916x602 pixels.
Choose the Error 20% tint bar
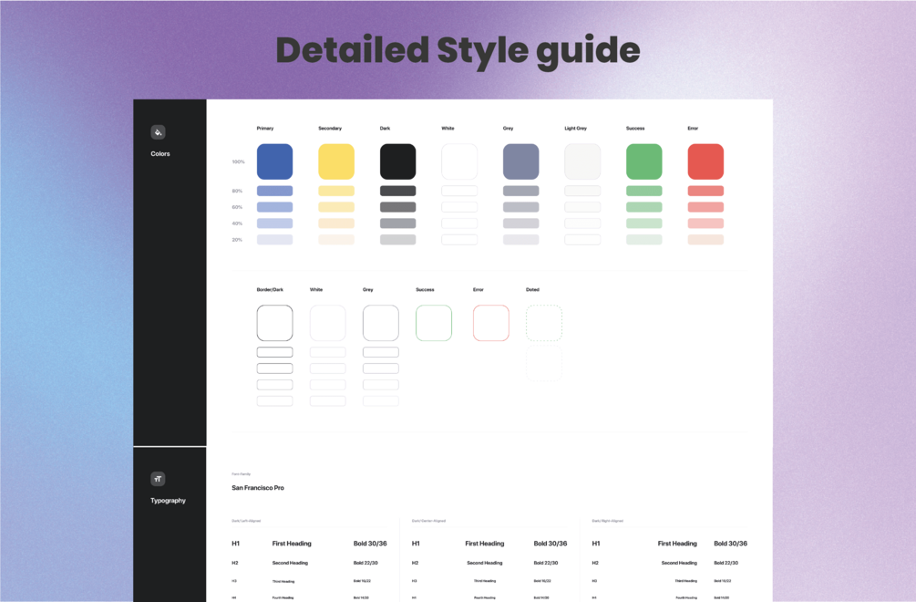click(x=705, y=240)
